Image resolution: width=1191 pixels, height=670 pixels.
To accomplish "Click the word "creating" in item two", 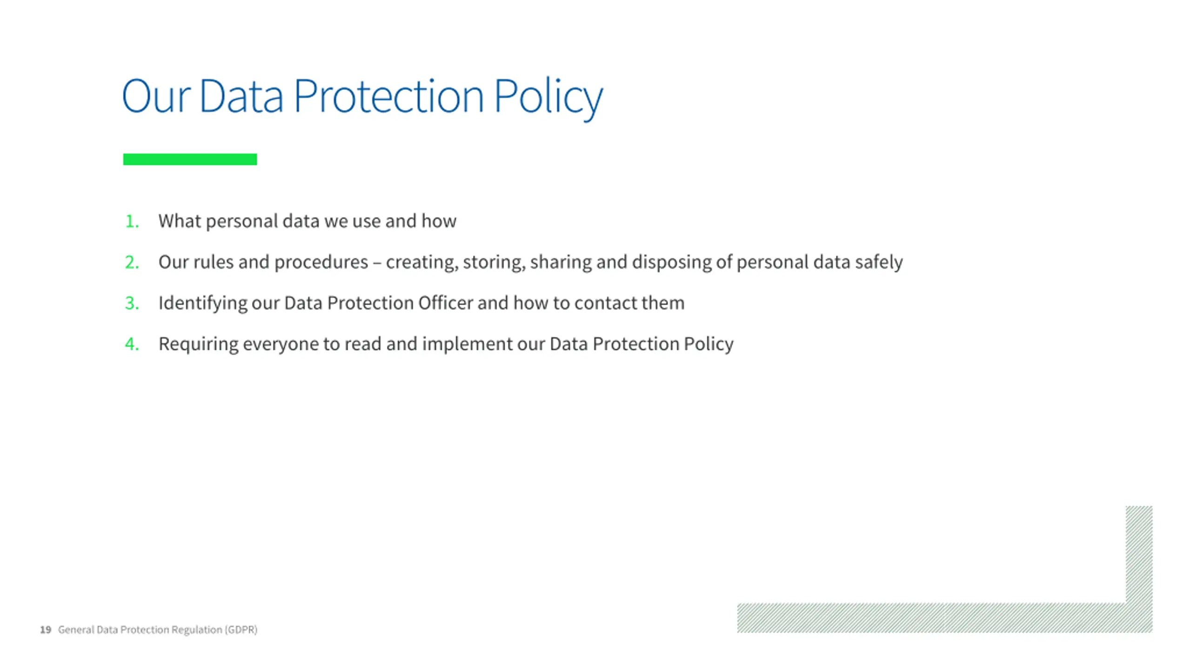I will pos(421,262).
